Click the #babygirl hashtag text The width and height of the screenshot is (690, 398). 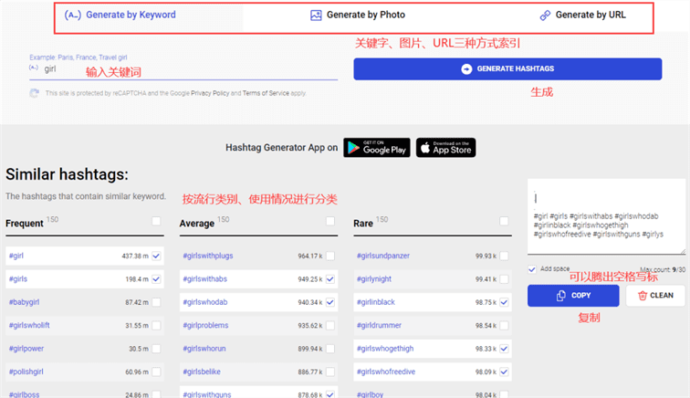[x=25, y=302]
